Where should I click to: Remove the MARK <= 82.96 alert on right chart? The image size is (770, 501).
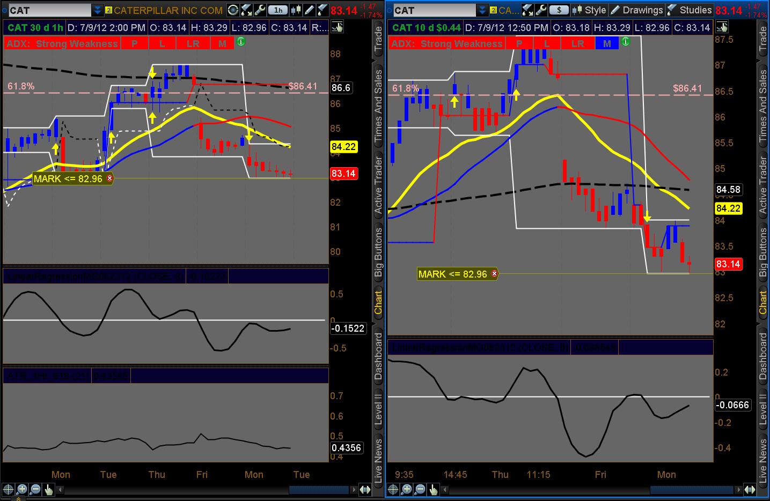(x=494, y=274)
